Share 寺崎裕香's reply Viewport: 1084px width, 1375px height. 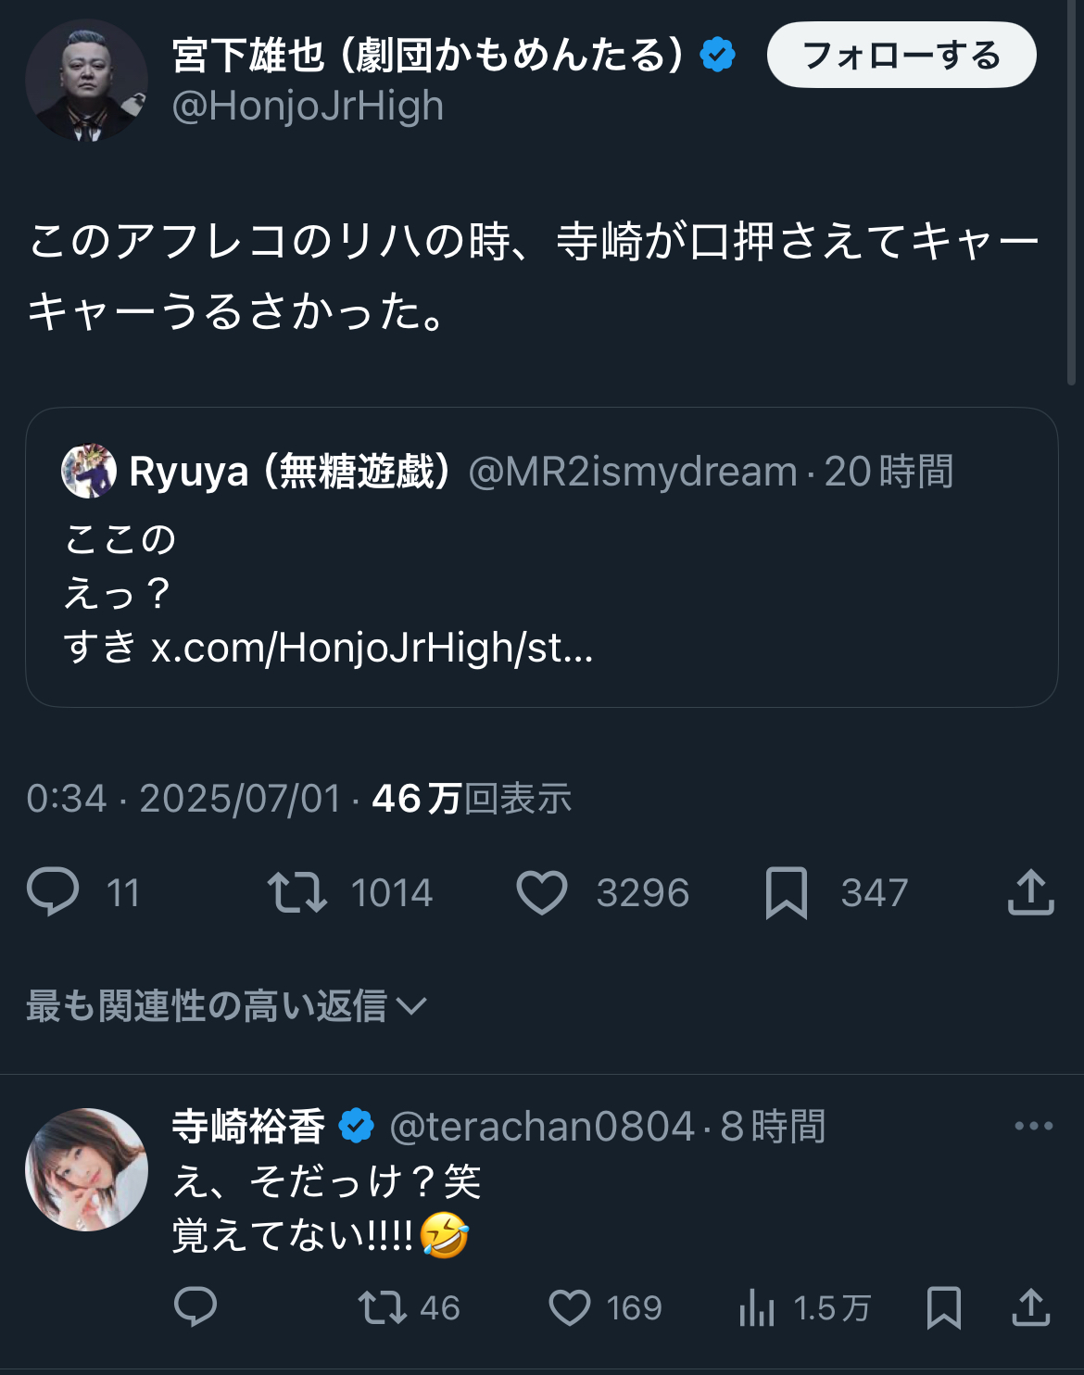point(1031,1307)
